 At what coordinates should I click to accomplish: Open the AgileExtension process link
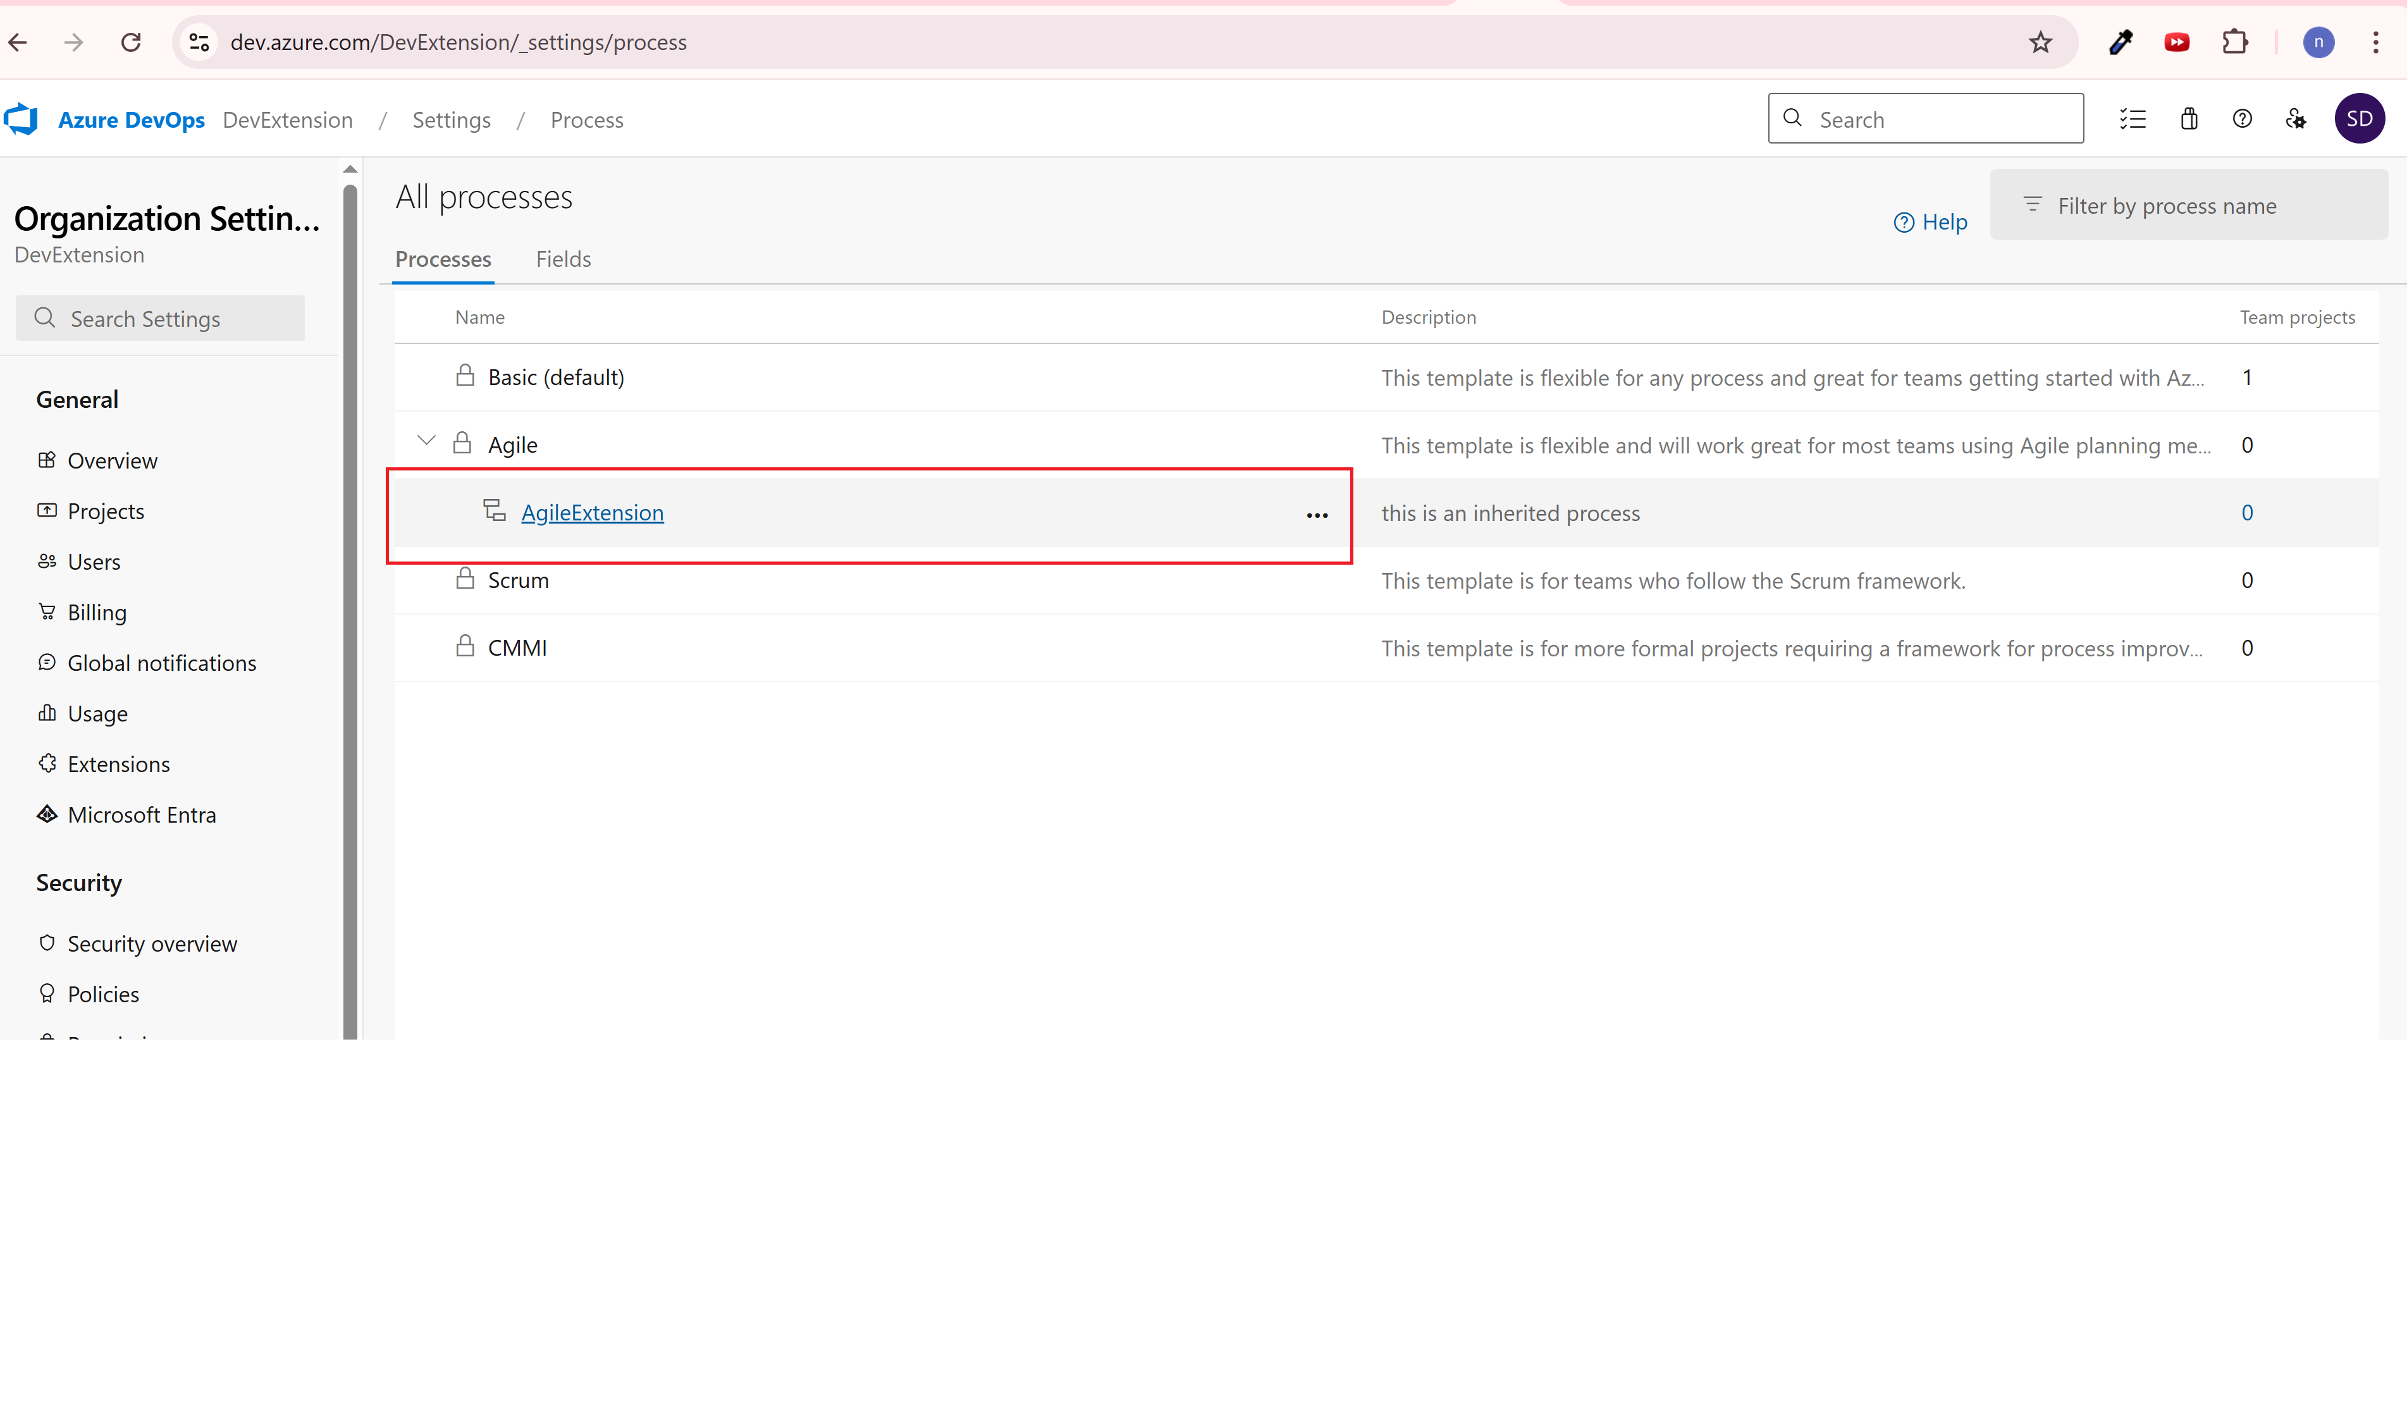(591, 513)
